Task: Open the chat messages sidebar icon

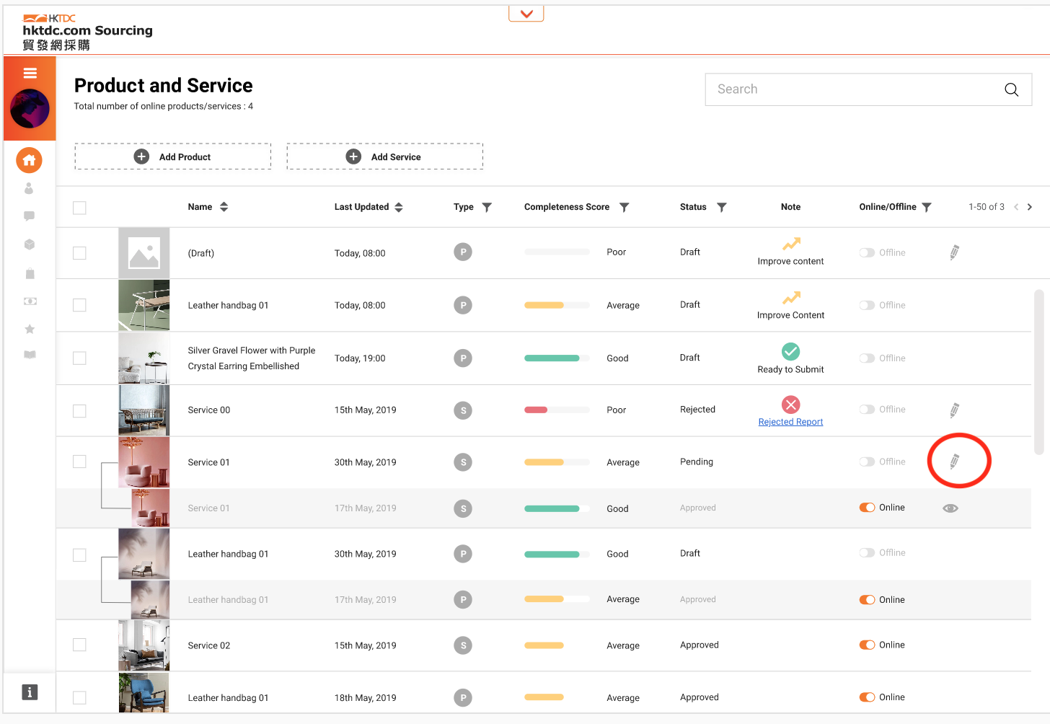Action: (30, 216)
